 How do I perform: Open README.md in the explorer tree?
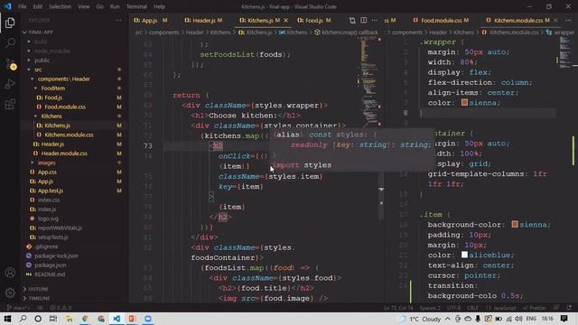(50, 274)
